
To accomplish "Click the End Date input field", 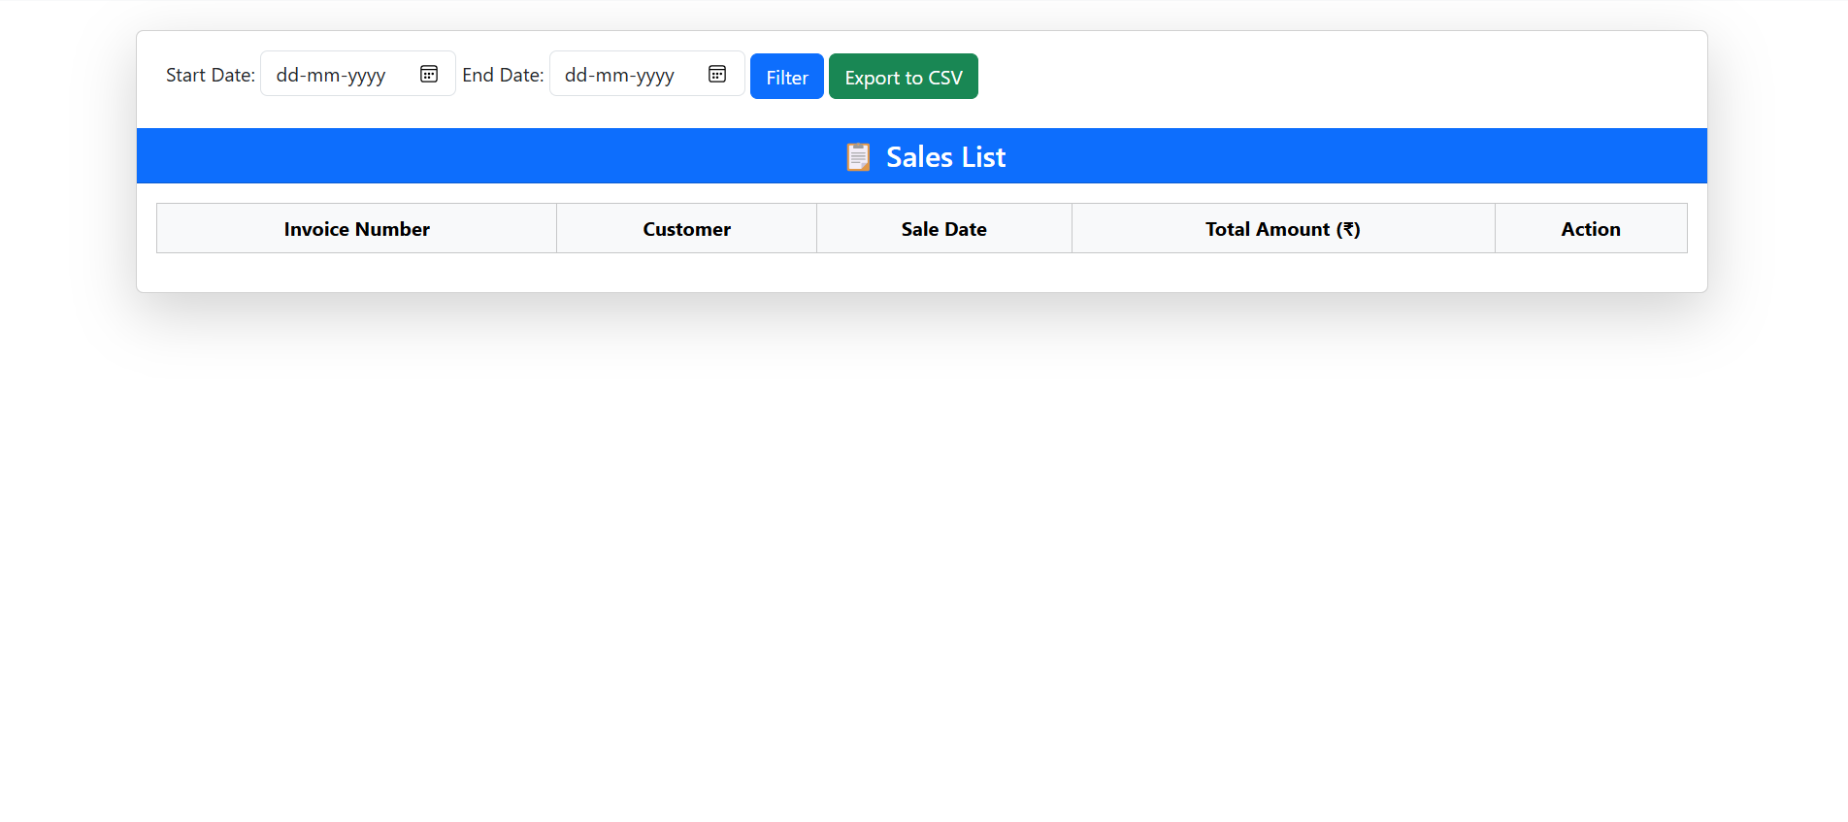I will tap(647, 74).
